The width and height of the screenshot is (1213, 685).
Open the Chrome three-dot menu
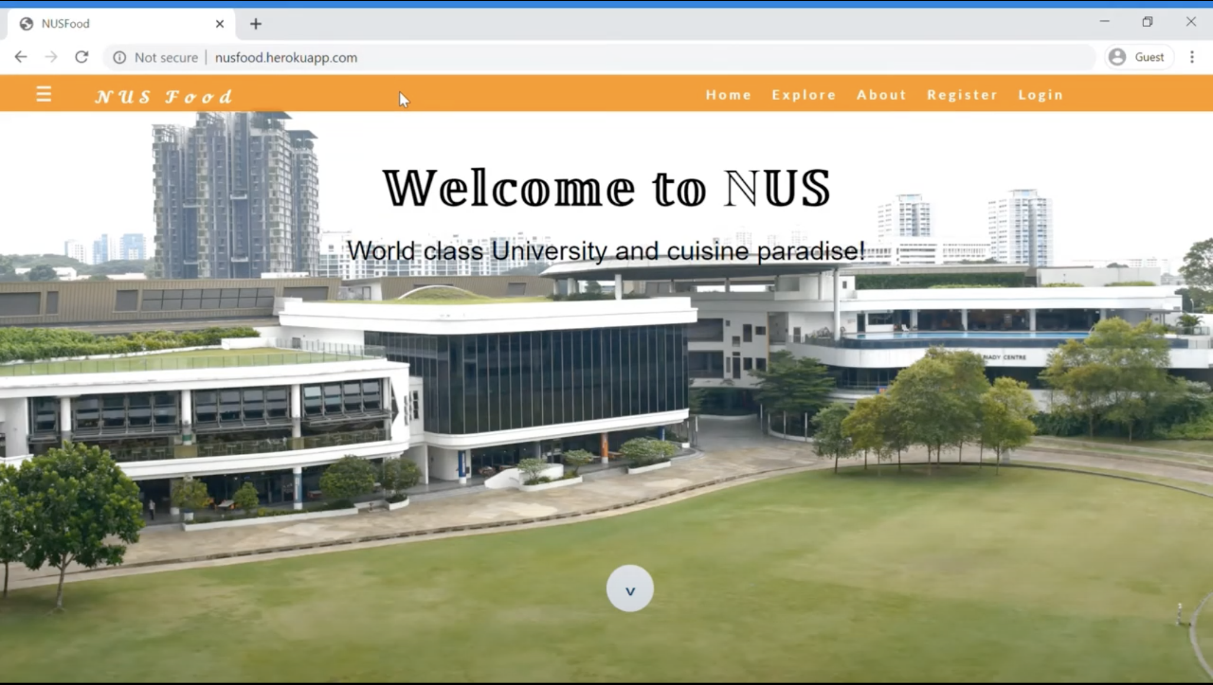pos(1192,57)
